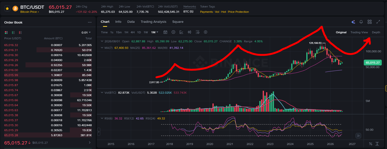Viewport: 387px width, 149px height.
Task: Select the 1s timeframe
Action: pyautogui.click(x=112, y=32)
